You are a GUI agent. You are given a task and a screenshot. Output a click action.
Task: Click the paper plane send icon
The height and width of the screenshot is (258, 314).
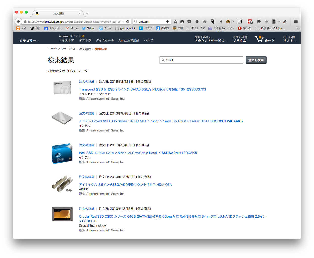[221, 22]
